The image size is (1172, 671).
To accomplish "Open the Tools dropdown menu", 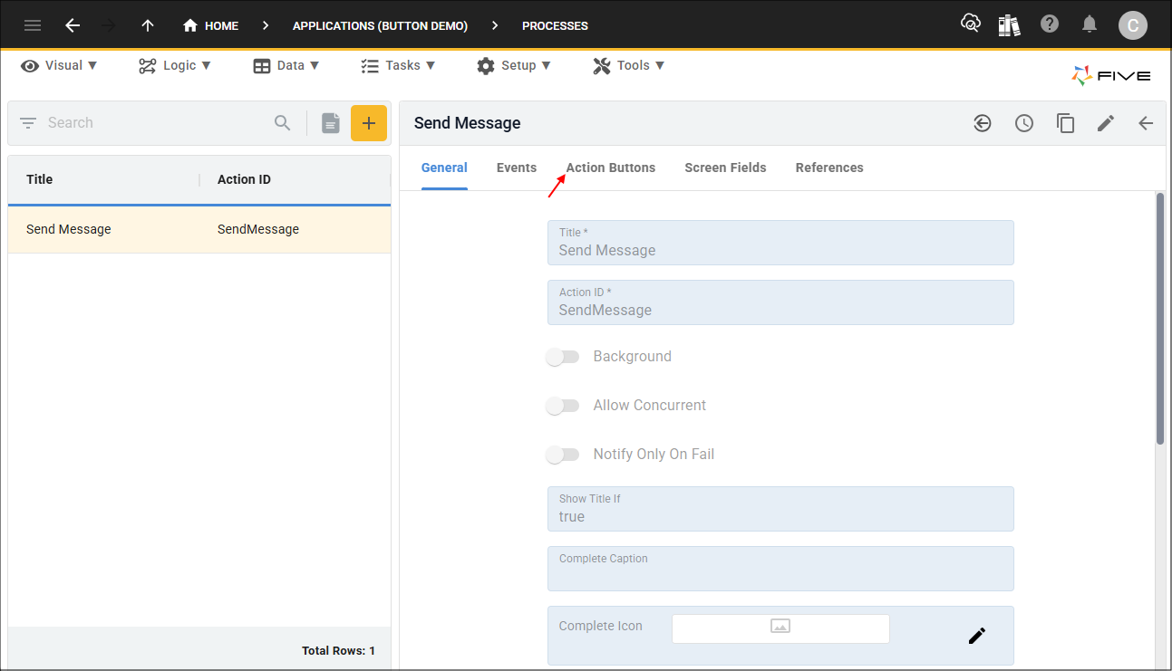I will pos(629,65).
